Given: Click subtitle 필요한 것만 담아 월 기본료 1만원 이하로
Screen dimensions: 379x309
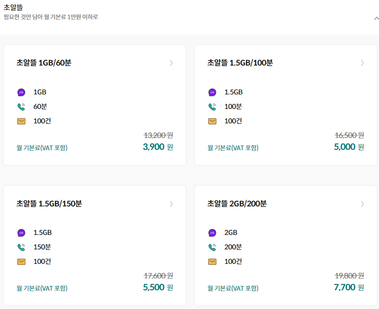Looking at the screenshot, I should [x=51, y=17].
